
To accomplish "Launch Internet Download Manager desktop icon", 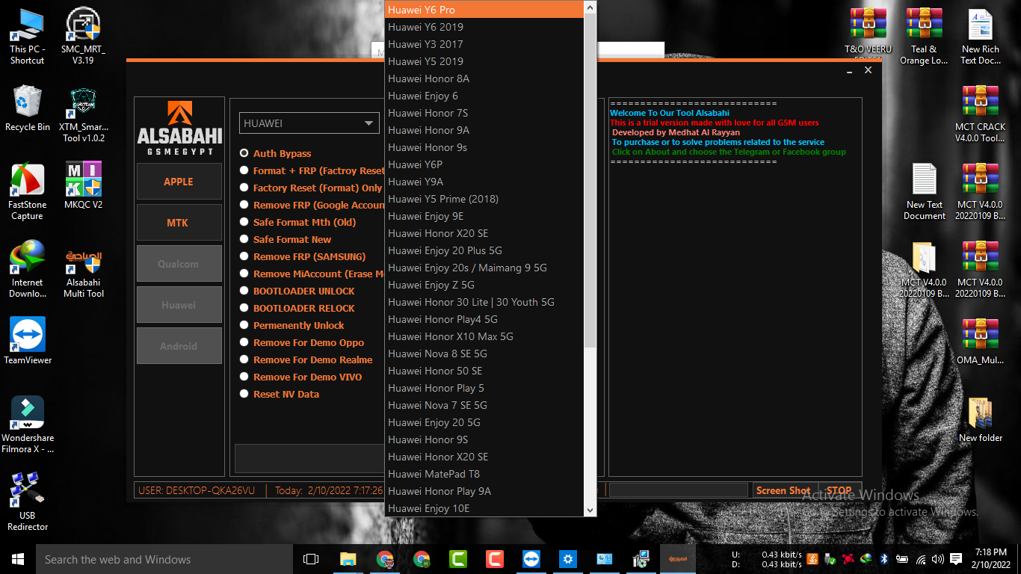I will click(x=27, y=270).
